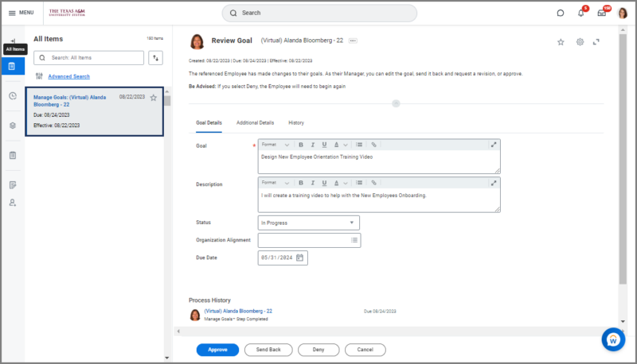
Task: Star the Manage Goals inbox item
Action: click(x=154, y=98)
